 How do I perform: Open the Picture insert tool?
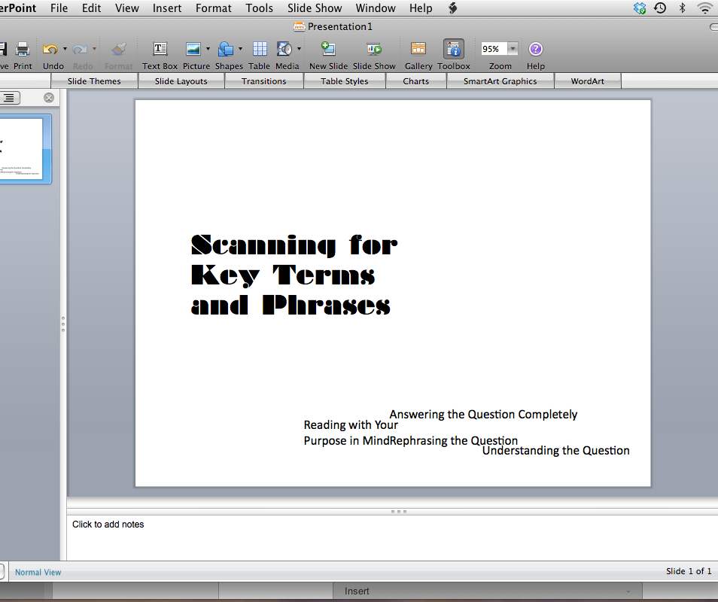[193, 50]
